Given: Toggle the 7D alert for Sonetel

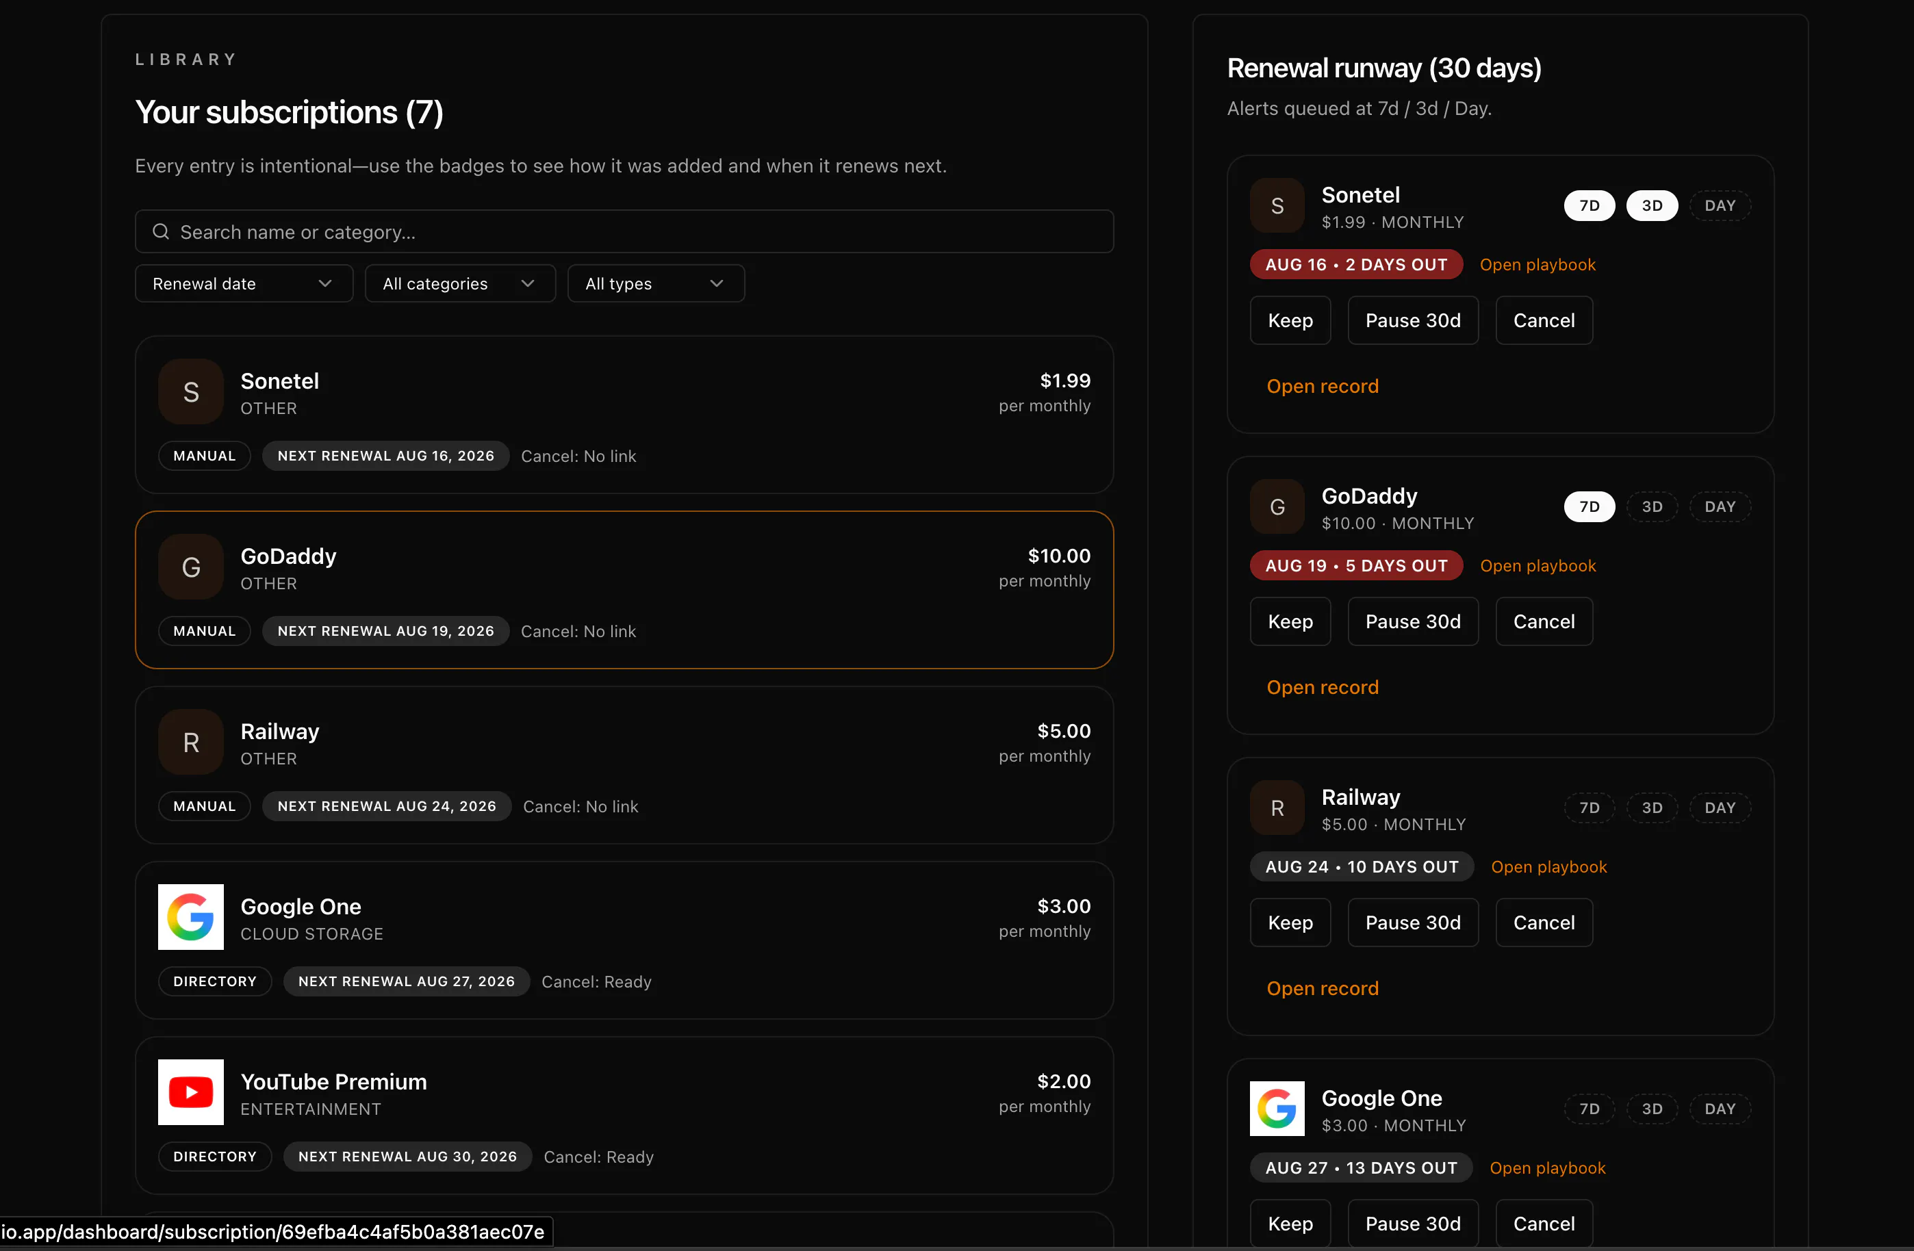Looking at the screenshot, I should (1589, 206).
